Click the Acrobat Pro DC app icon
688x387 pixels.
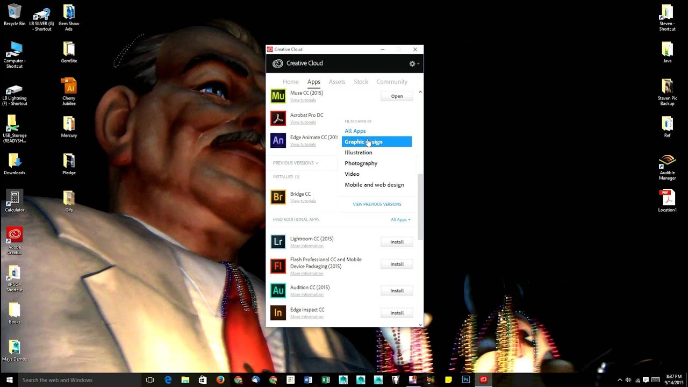(x=278, y=118)
